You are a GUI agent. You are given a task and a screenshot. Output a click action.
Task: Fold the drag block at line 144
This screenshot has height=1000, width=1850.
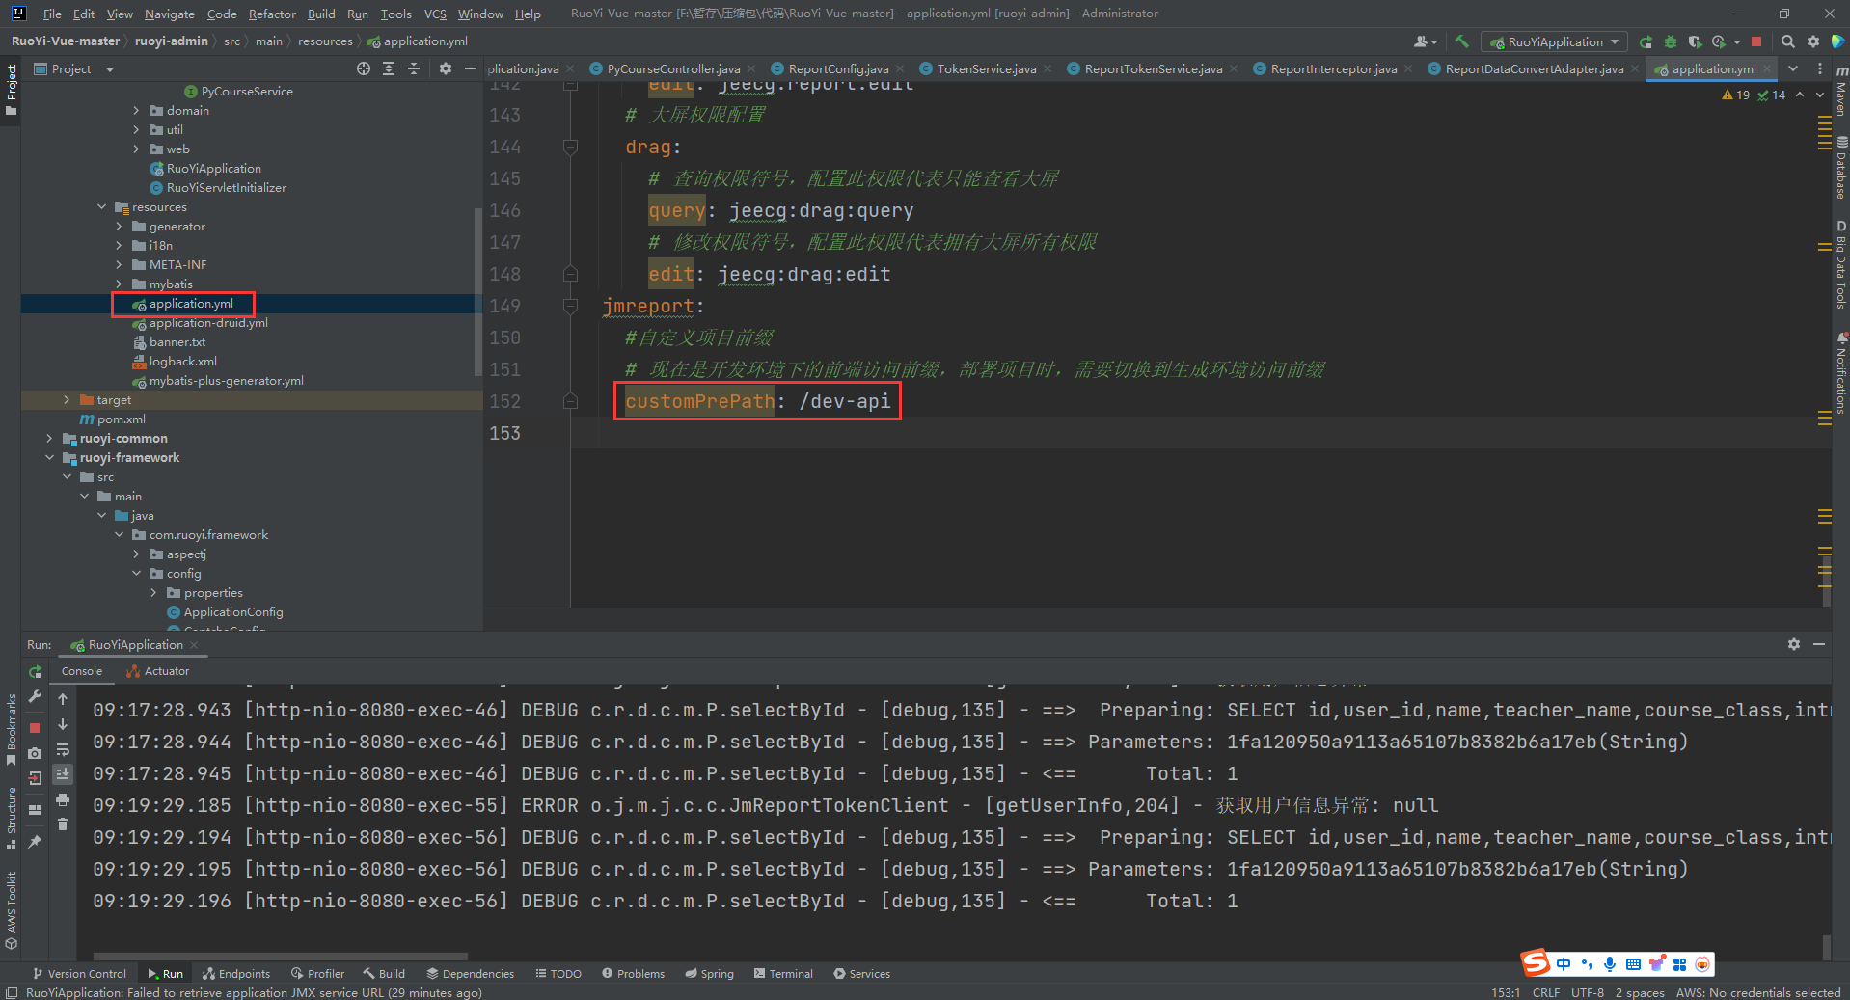(570, 147)
